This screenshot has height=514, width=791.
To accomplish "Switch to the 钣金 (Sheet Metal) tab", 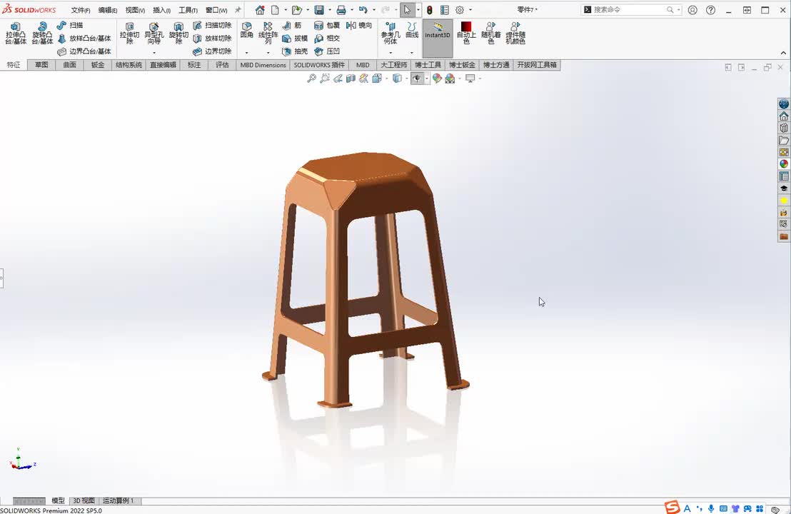I will 98,64.
